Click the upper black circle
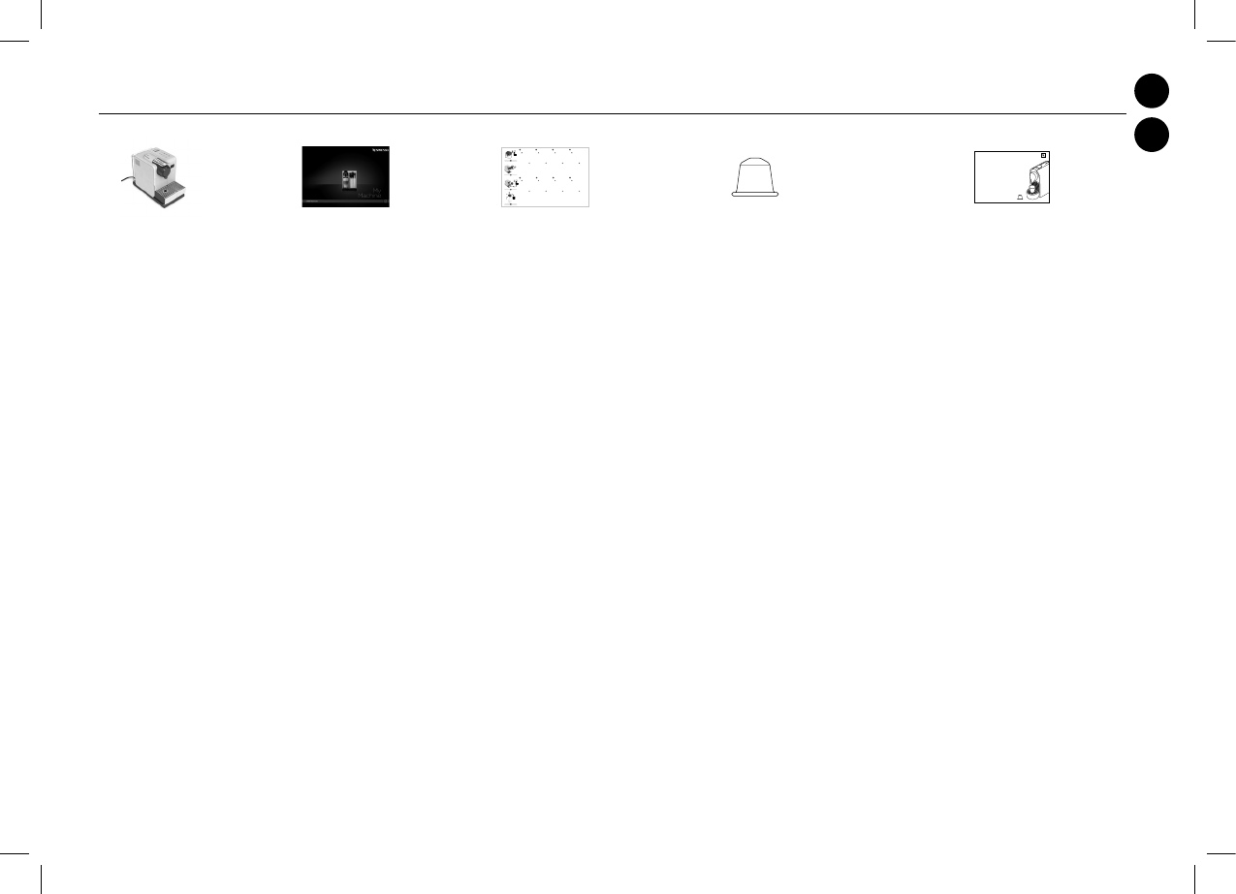The width and height of the screenshot is (1236, 894). click(x=1152, y=90)
